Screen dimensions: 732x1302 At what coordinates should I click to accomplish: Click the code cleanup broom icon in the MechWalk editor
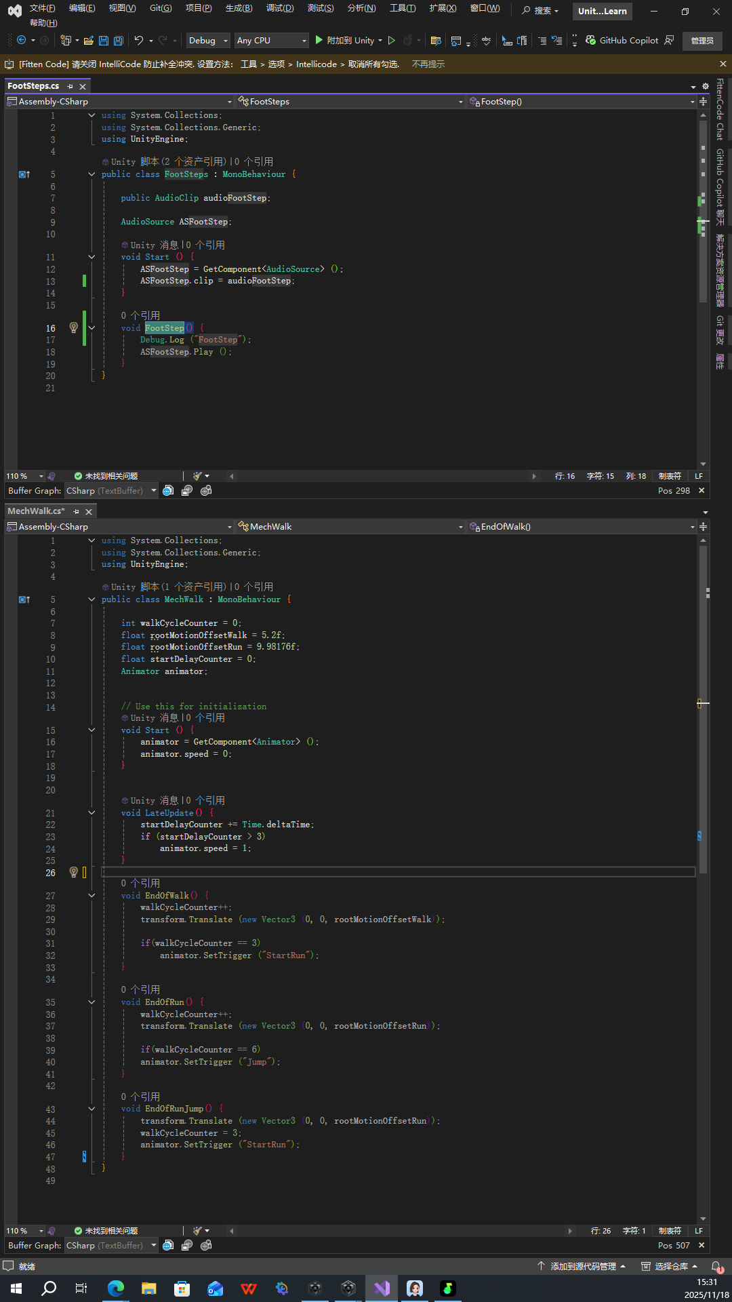coord(197,1231)
